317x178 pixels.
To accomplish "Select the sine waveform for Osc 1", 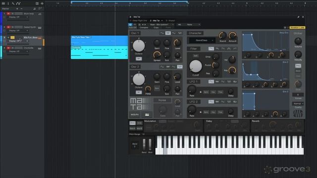I will tap(162, 33).
